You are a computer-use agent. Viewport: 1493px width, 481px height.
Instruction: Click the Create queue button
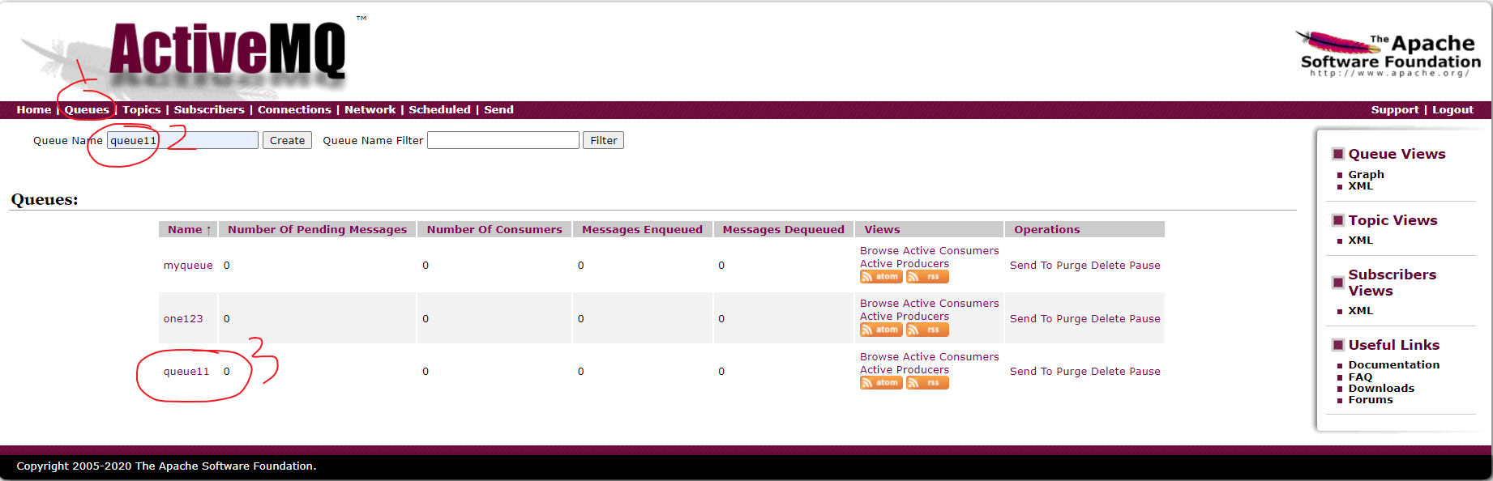tap(287, 140)
